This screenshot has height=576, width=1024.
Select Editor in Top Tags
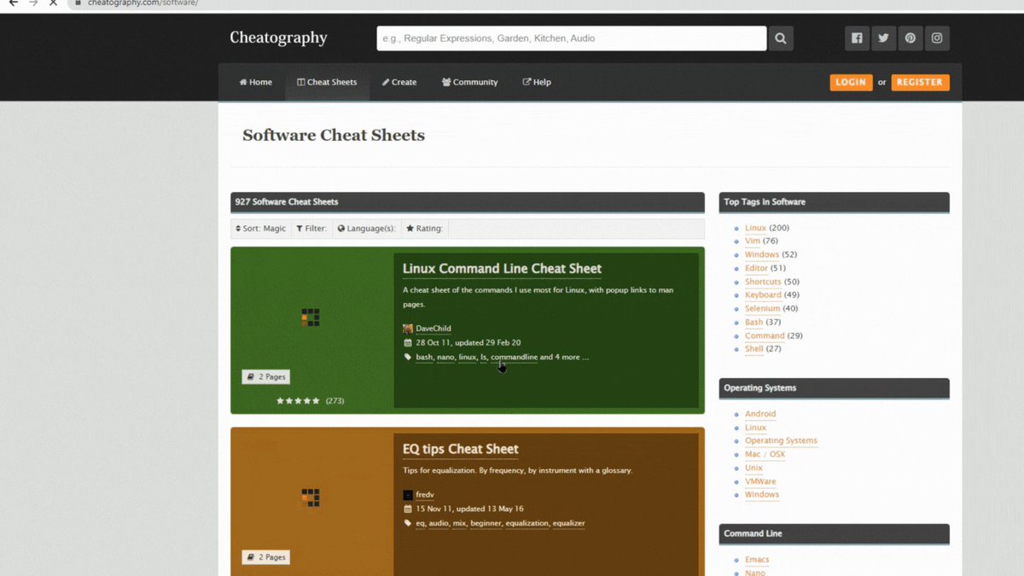(x=756, y=268)
